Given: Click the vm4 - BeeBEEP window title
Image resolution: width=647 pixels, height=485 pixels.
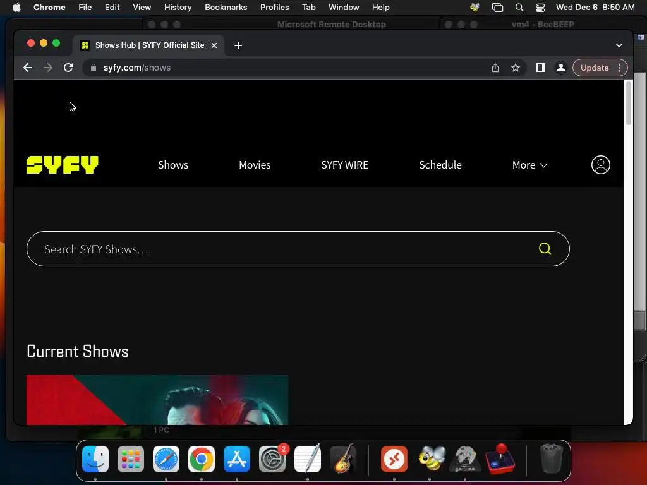Looking at the screenshot, I should 543,25.
